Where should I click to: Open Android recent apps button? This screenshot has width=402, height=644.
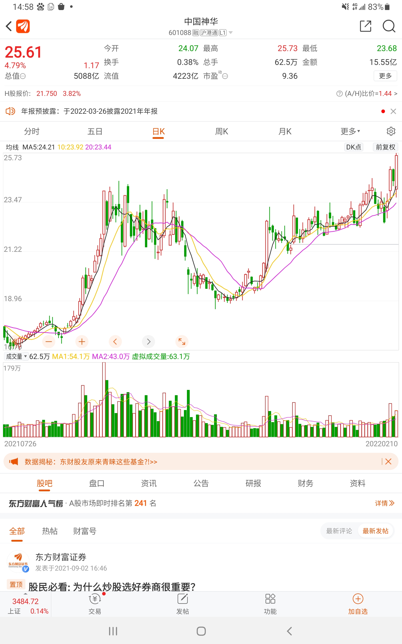point(113,631)
